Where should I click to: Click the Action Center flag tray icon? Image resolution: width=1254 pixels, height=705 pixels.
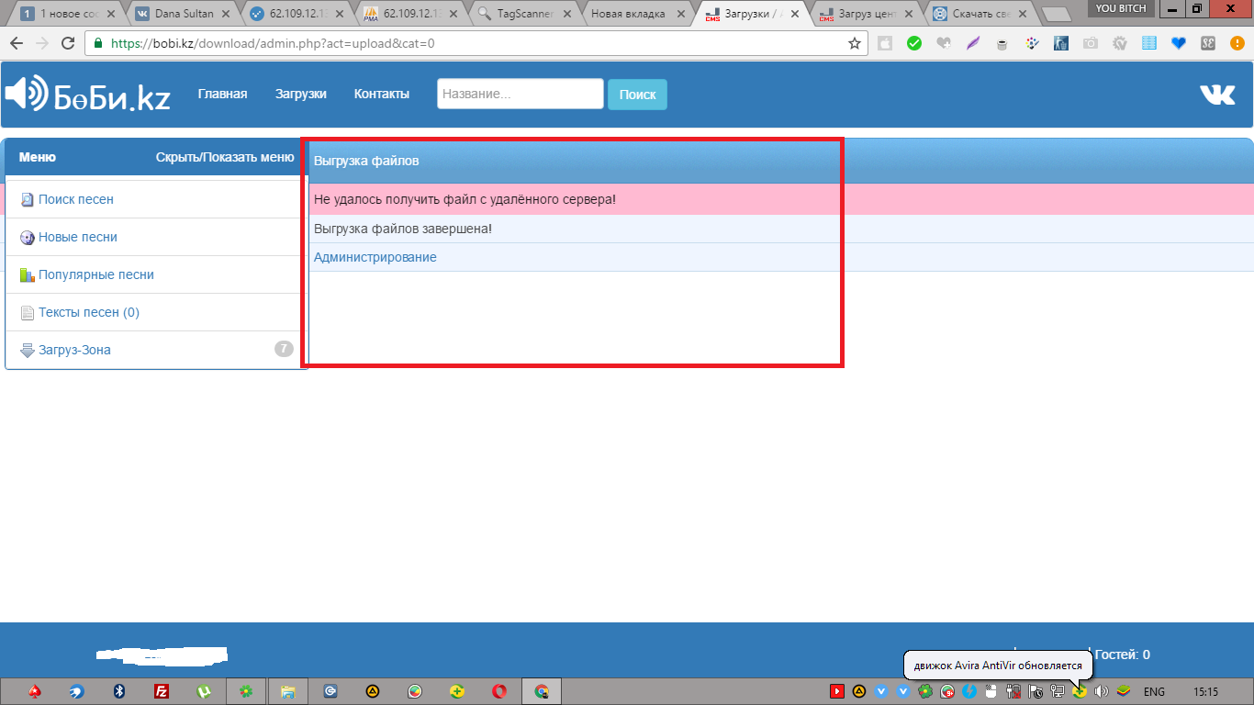pyautogui.click(x=1036, y=691)
